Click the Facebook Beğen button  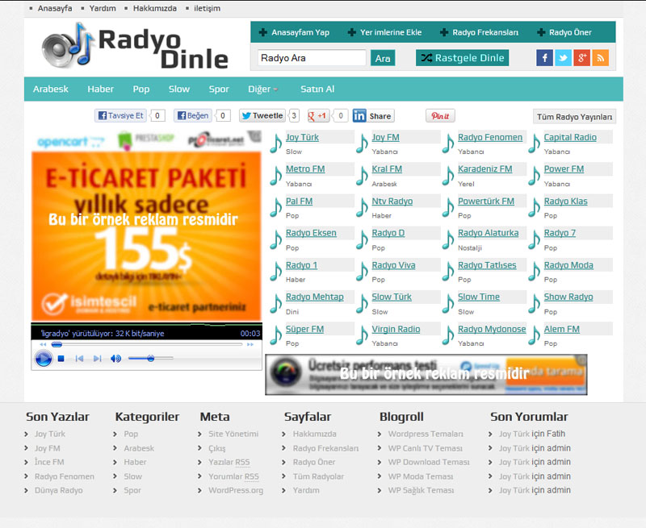(193, 116)
